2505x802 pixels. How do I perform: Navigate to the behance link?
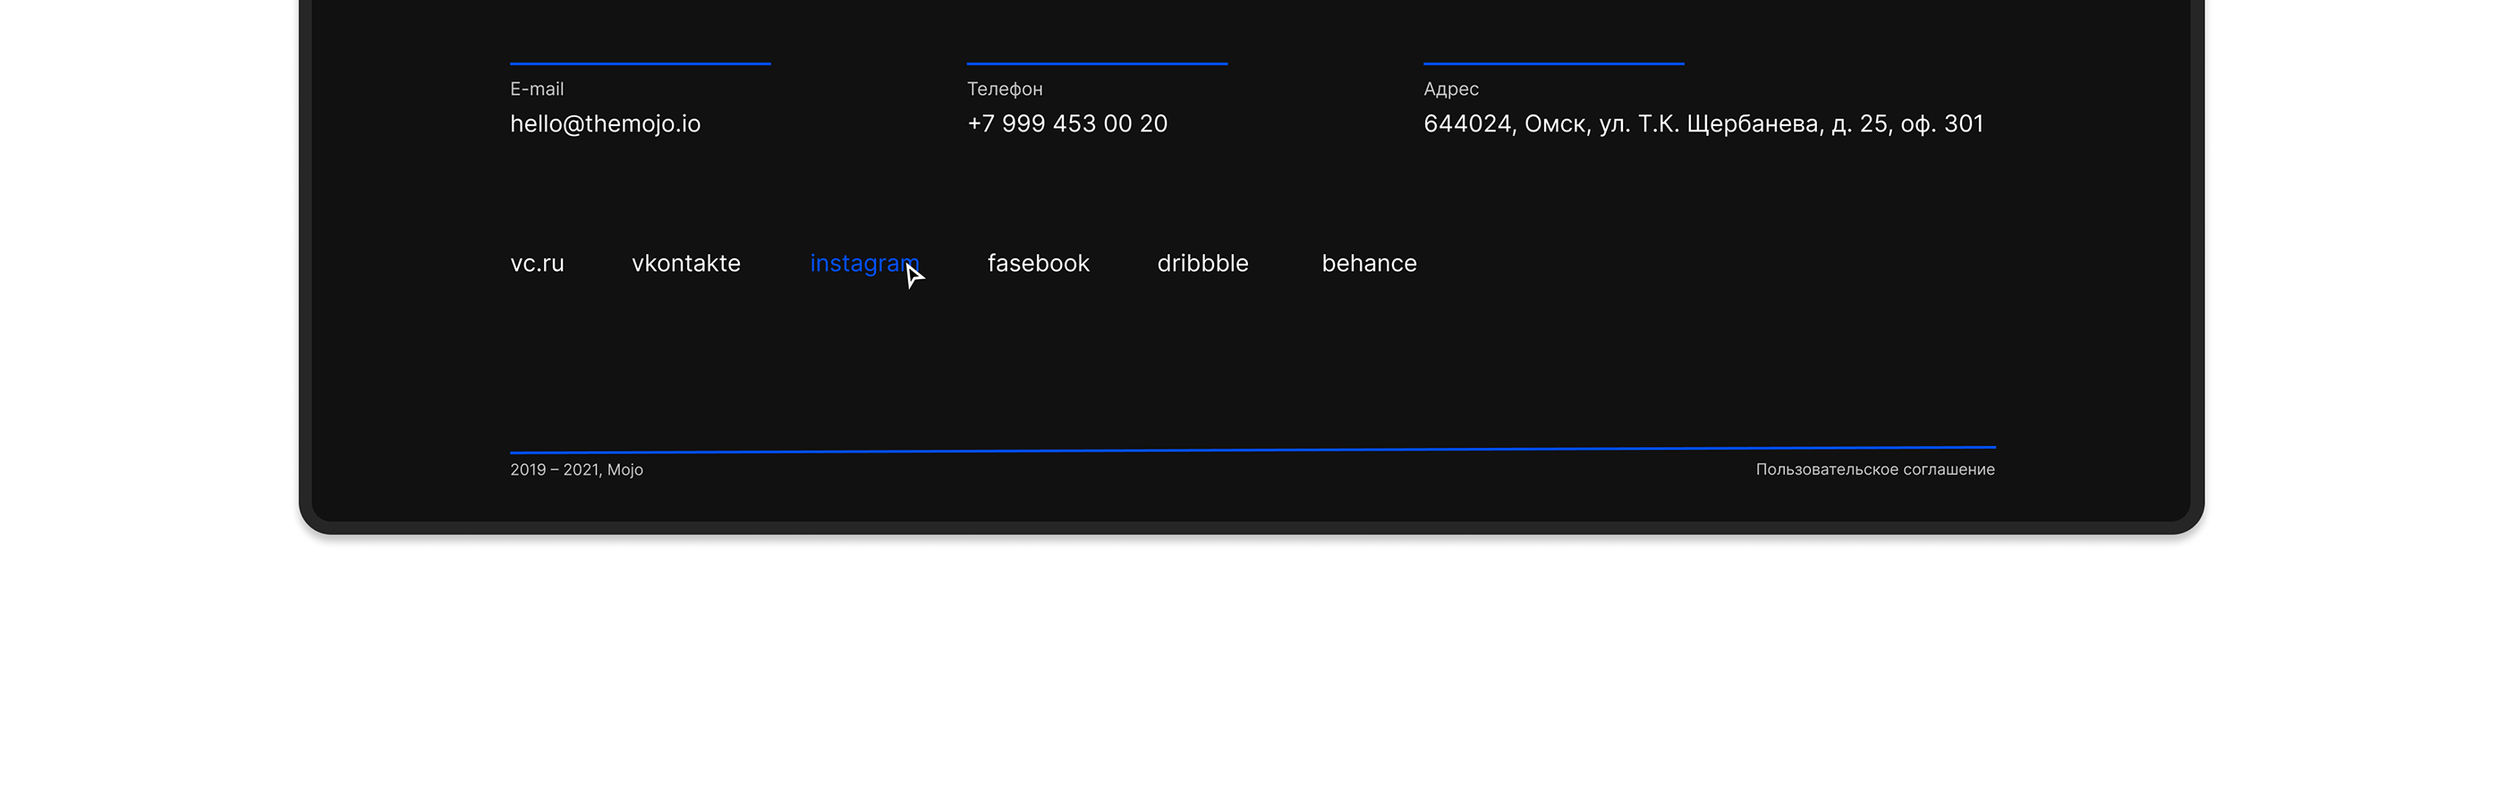(1368, 264)
